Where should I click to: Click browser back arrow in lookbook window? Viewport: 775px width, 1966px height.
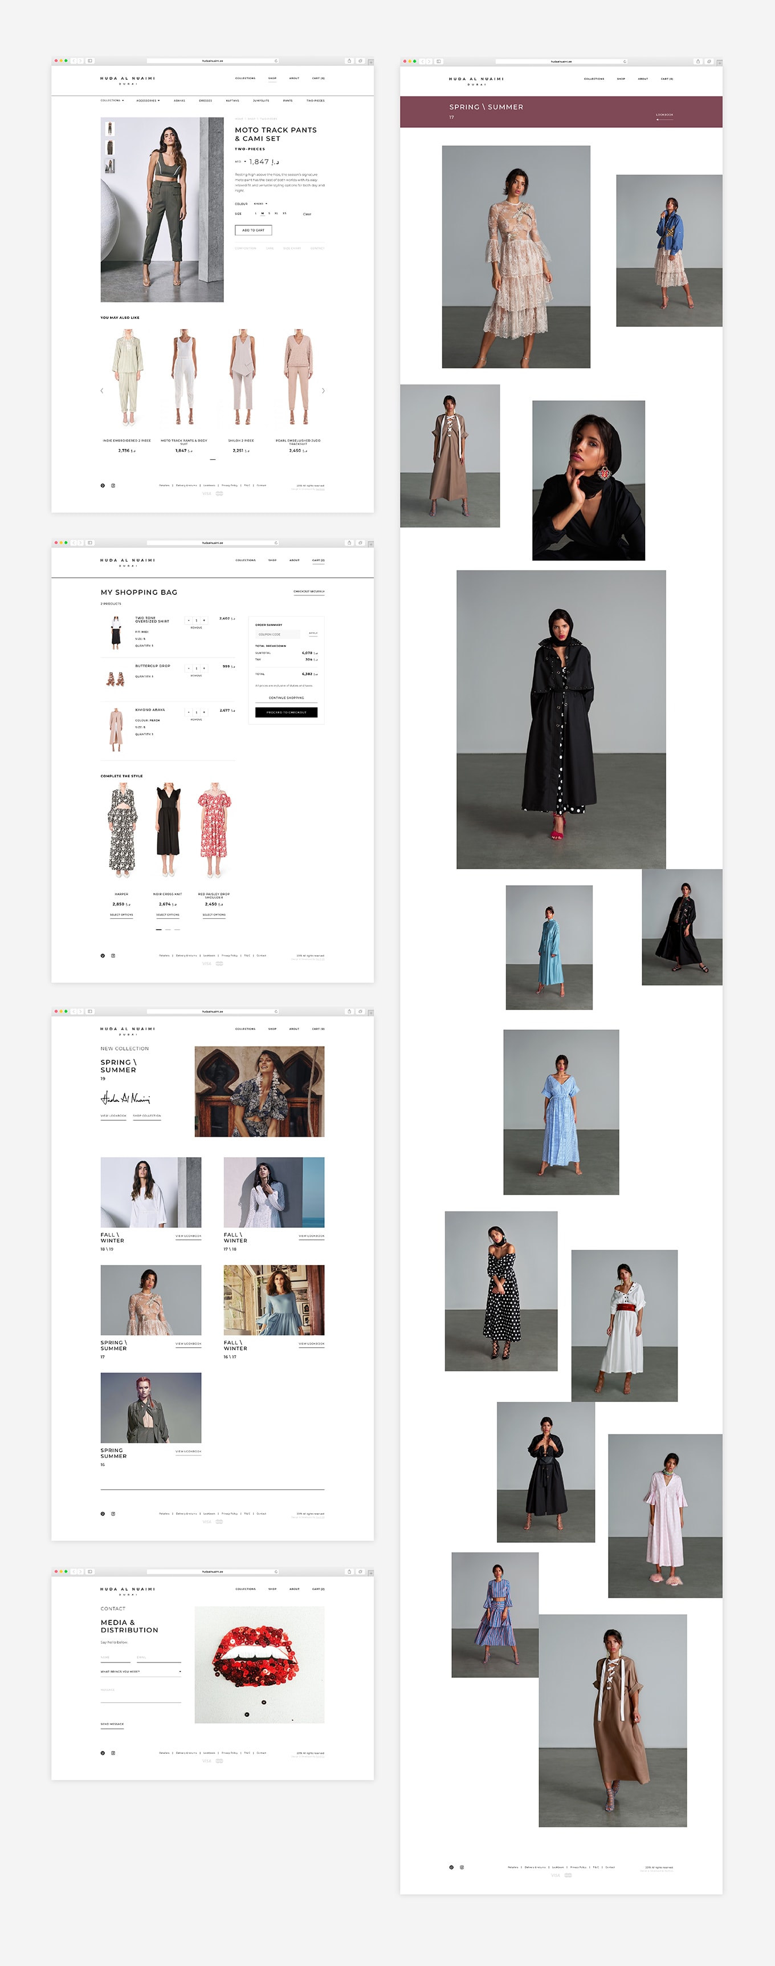(x=423, y=61)
